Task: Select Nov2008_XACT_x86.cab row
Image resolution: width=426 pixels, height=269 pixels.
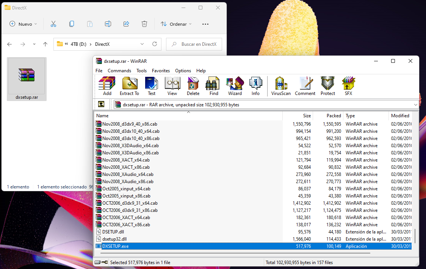Action: click(253, 167)
